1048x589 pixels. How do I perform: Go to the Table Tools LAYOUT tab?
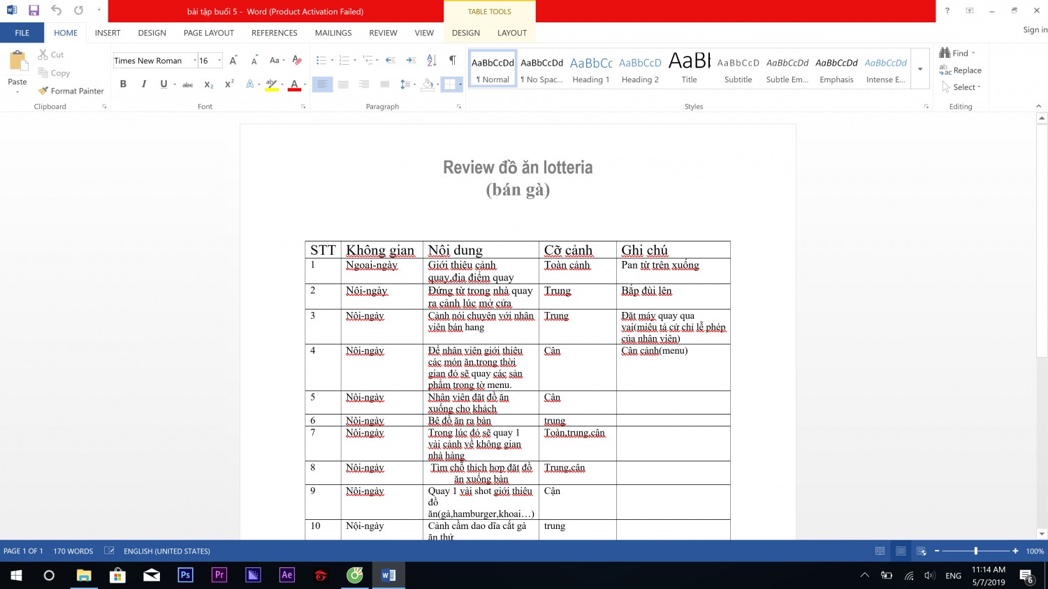click(512, 33)
